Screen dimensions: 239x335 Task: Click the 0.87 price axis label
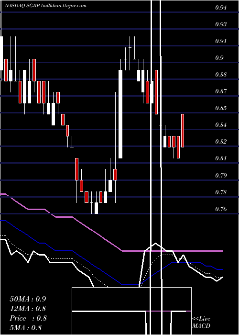coord(221,91)
